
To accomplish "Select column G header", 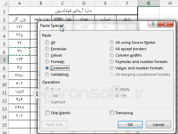I will tap(148, 3).
